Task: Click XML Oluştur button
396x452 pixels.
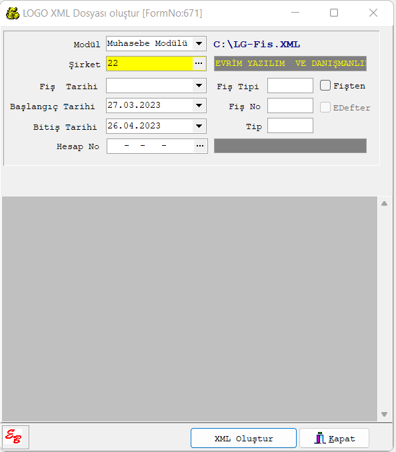Action: [x=243, y=438]
